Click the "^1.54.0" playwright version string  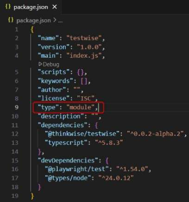(x=132, y=169)
